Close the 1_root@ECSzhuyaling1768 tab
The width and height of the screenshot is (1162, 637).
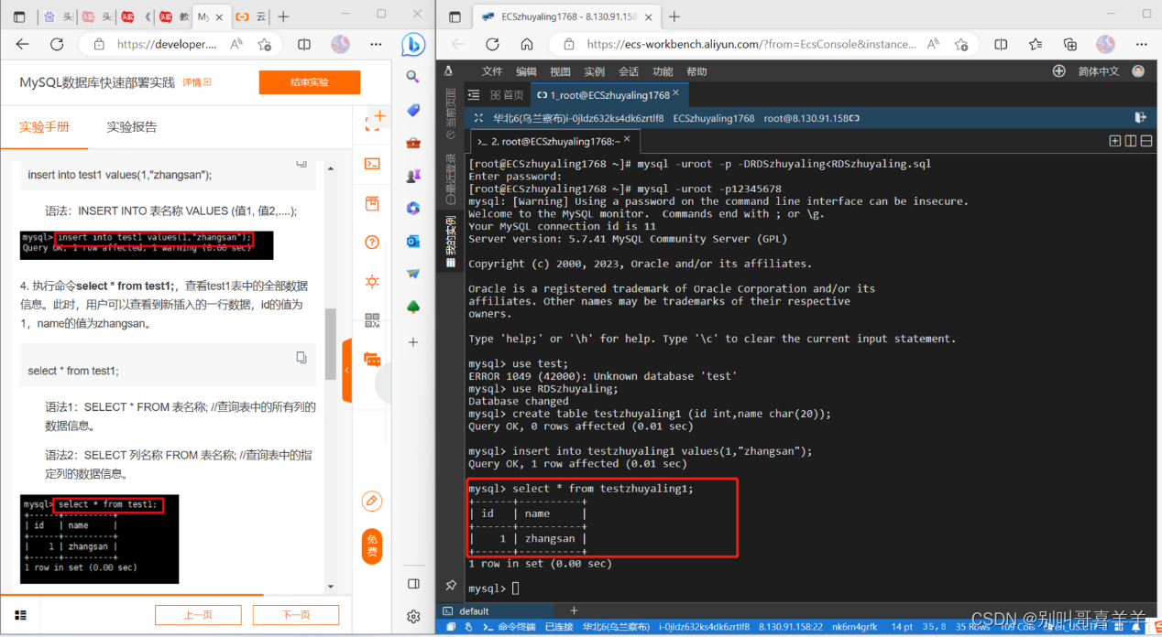coord(676,93)
